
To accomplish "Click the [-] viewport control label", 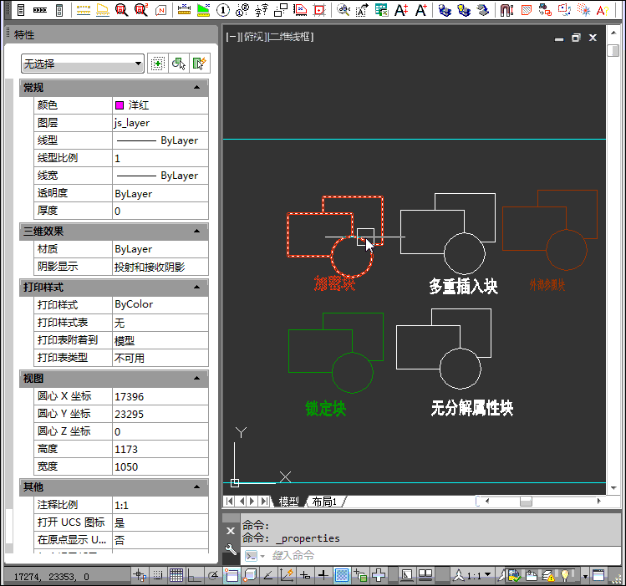I will pyautogui.click(x=232, y=38).
